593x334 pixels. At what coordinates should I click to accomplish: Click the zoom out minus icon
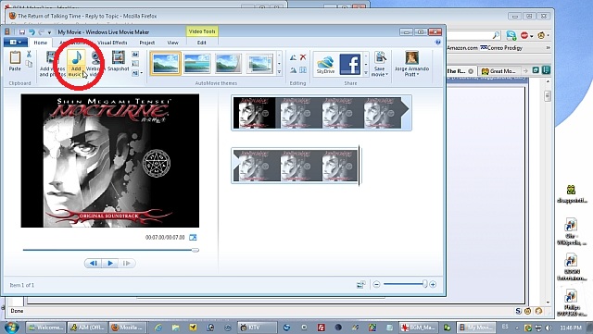[376, 284]
